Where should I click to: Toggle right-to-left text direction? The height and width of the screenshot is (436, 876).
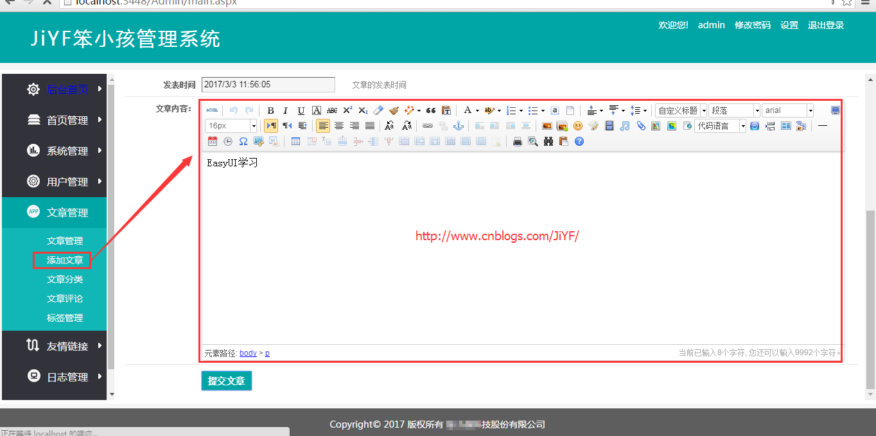pos(287,126)
